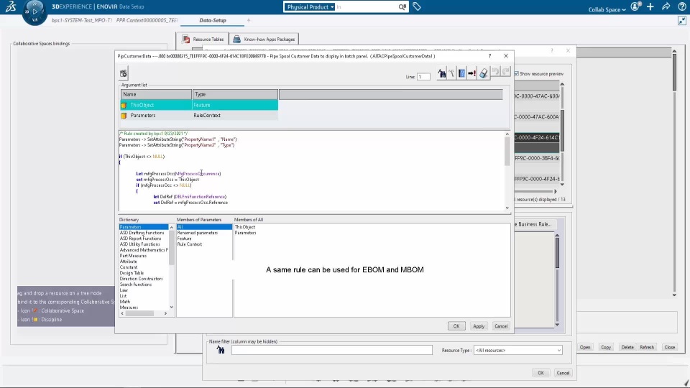Open the Resource Type combo box
The width and height of the screenshot is (690, 388).
pos(518,350)
